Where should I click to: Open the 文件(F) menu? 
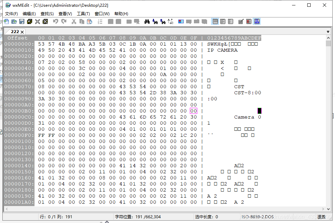coord(12,14)
